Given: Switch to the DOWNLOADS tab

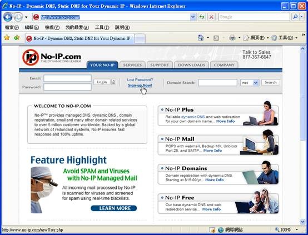Looking at the screenshot, I should (x=191, y=65).
